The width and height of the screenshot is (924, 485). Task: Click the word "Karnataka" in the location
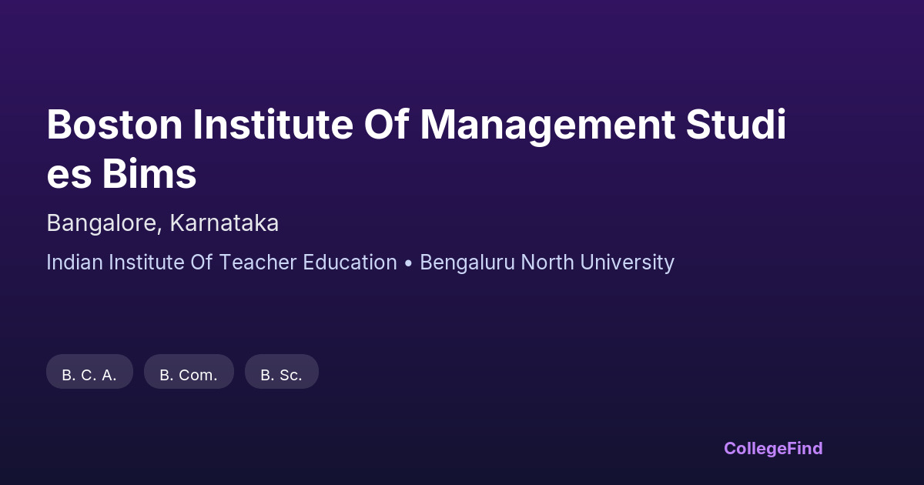[x=224, y=223]
